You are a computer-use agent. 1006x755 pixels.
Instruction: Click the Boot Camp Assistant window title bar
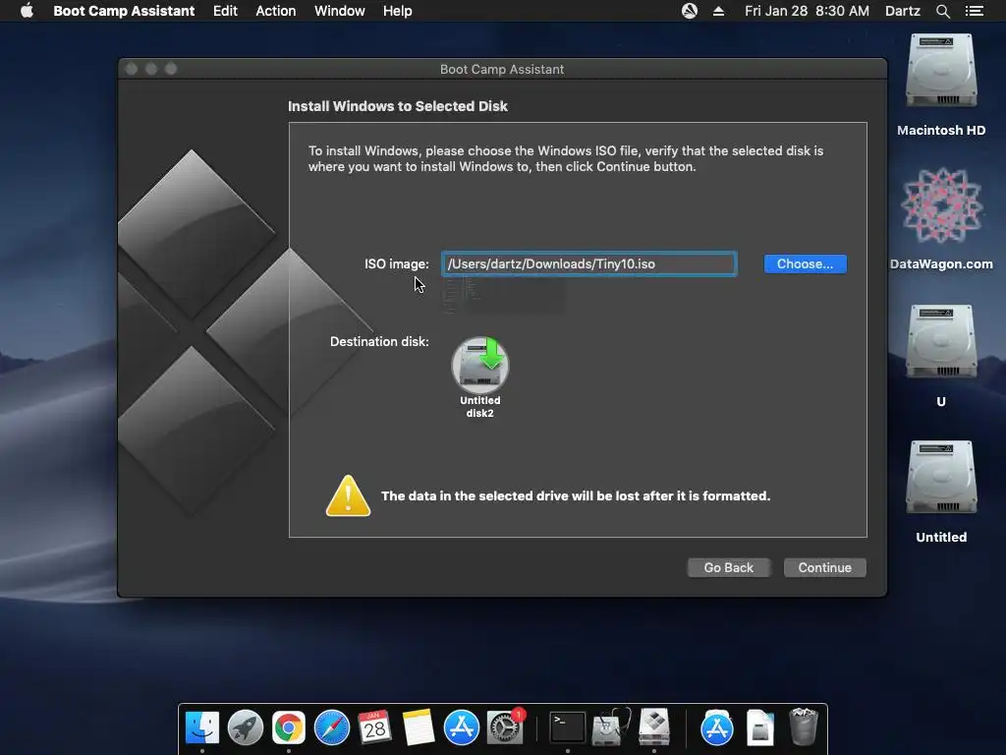pyautogui.click(x=502, y=69)
